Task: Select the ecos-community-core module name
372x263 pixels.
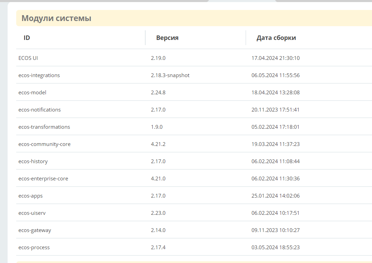Action: pos(44,144)
